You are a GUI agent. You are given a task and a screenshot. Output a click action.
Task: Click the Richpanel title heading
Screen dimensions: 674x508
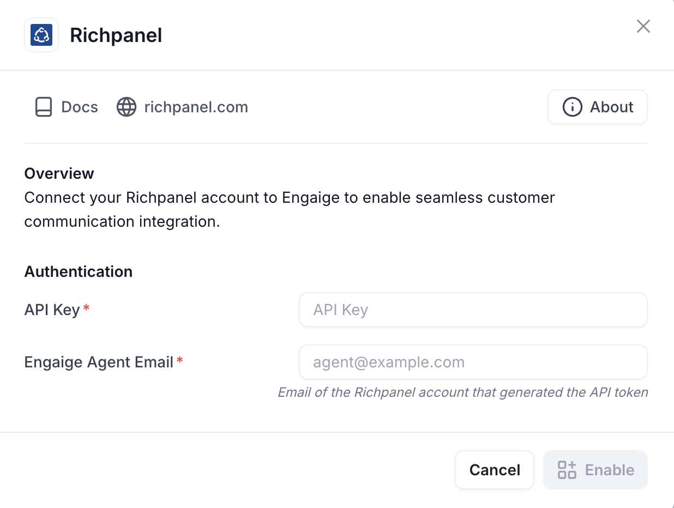(116, 35)
